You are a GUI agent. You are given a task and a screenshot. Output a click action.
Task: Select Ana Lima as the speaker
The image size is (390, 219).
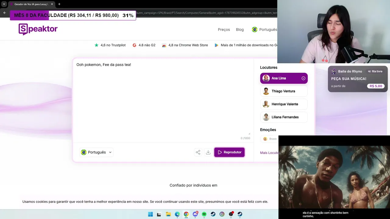[284, 78]
